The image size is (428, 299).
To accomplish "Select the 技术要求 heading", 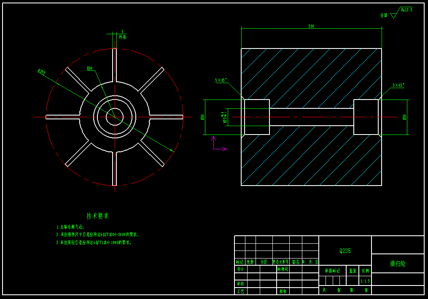I will coord(98,216).
